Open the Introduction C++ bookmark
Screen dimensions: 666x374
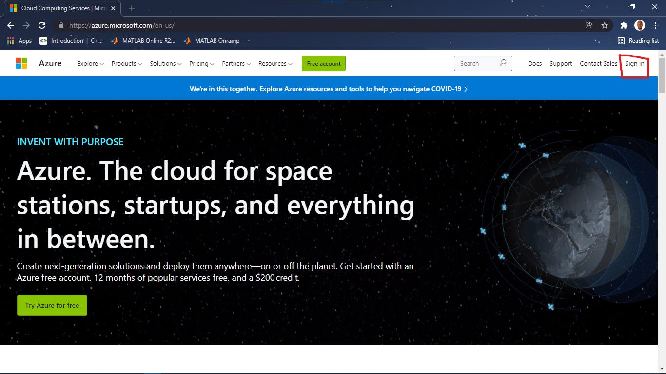pyautogui.click(x=71, y=41)
